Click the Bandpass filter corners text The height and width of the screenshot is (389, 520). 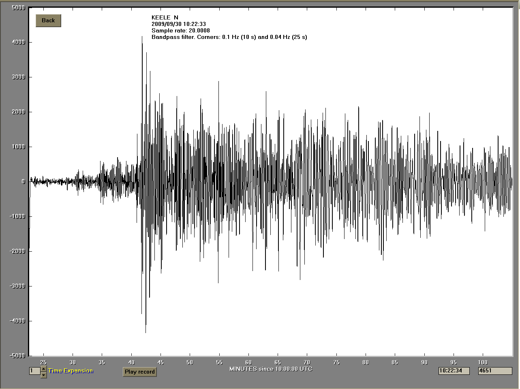tap(229, 37)
